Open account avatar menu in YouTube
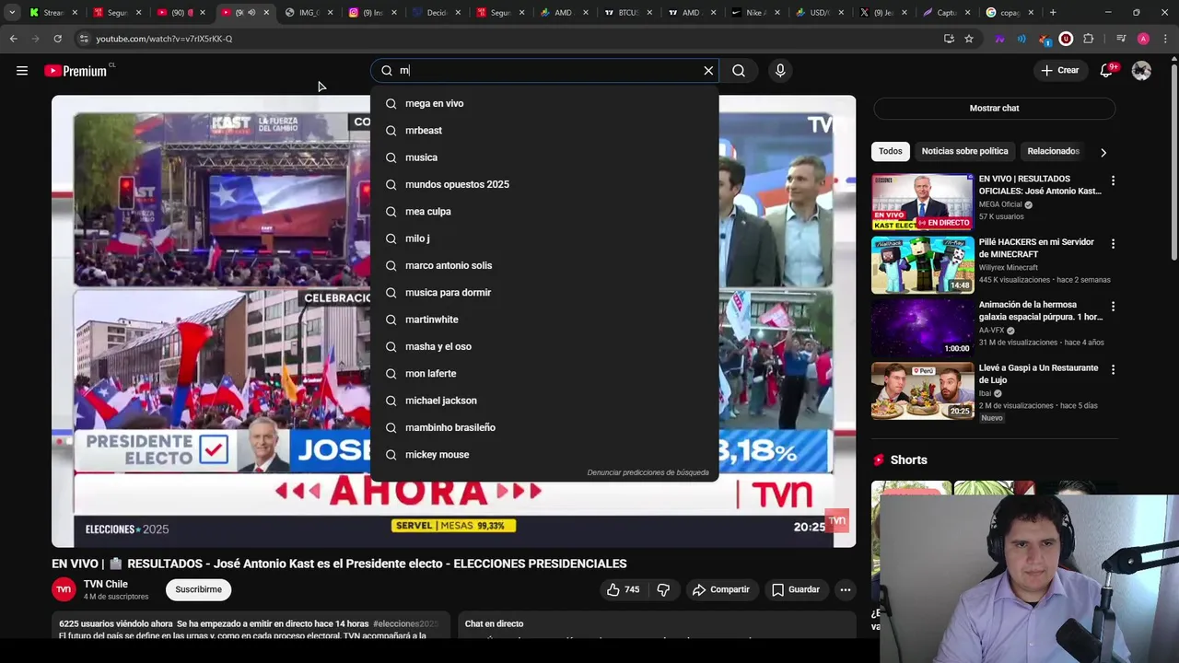1179x663 pixels. point(1141,71)
